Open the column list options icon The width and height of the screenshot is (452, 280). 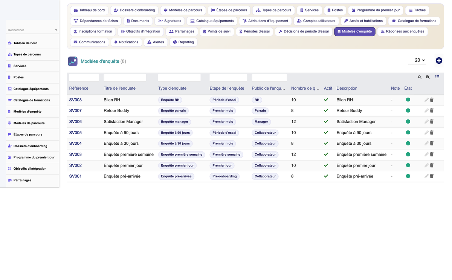coord(437,77)
